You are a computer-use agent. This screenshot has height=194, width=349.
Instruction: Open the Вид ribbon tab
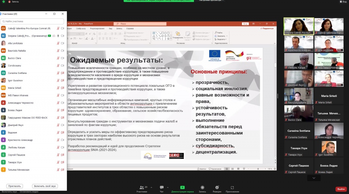tap(110, 29)
